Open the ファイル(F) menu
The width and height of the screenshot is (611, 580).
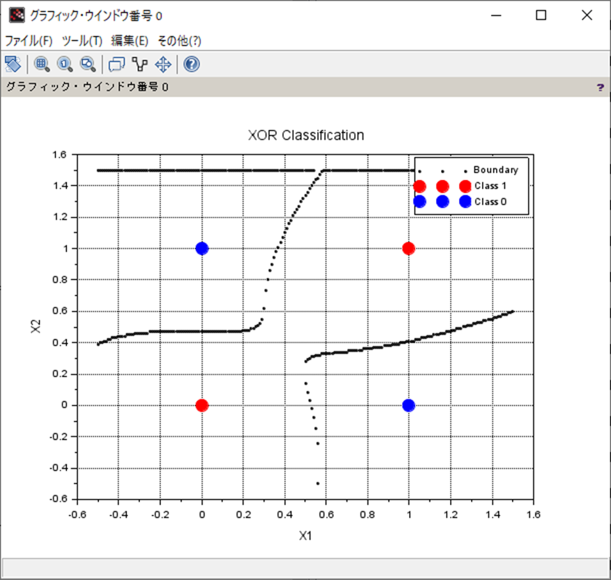(x=29, y=40)
